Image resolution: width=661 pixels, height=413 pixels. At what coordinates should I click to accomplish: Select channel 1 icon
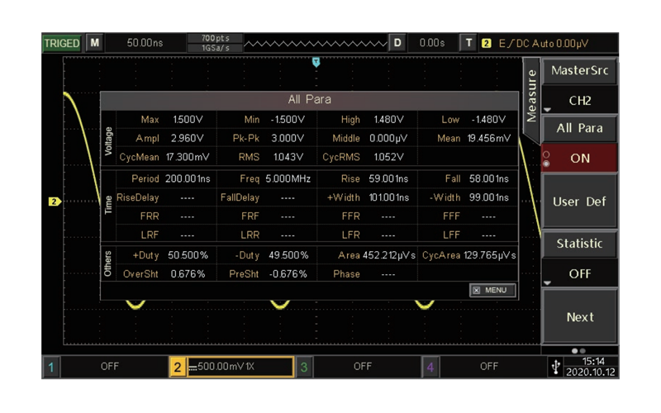tap(51, 367)
